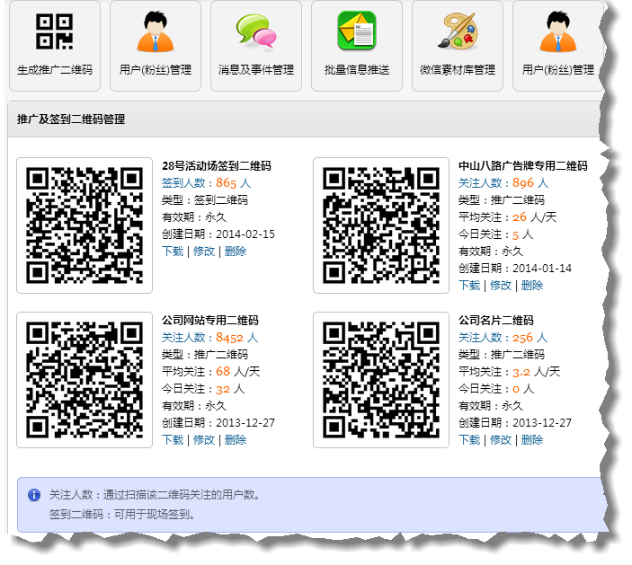Screen dimensions: 632x565
Task: Select the 中山八路广告牌专用二维码 QR image
Action: click(x=381, y=225)
